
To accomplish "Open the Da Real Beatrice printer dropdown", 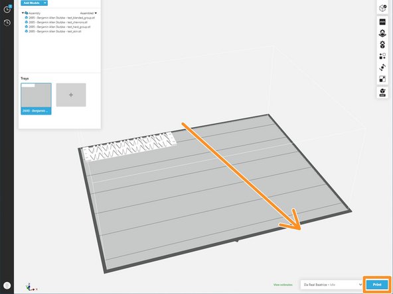I will pos(332,285).
